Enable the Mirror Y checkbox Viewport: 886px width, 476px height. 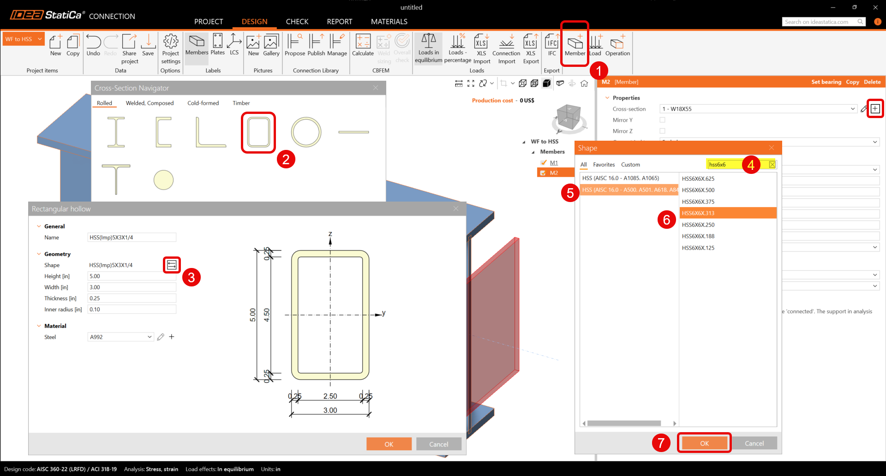pyautogui.click(x=662, y=120)
